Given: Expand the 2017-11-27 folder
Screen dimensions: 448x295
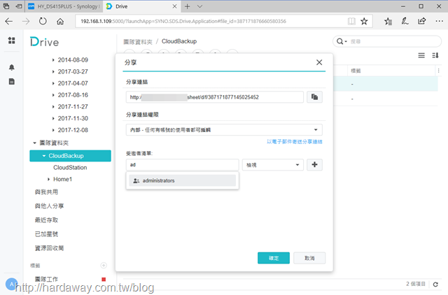Looking at the screenshot, I should coord(53,107).
